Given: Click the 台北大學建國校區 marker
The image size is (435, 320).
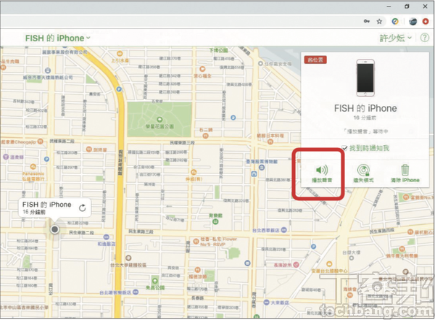Looking at the screenshot, I should pos(128,258).
